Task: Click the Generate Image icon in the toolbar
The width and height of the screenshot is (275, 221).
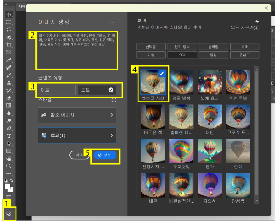Action: point(9,214)
